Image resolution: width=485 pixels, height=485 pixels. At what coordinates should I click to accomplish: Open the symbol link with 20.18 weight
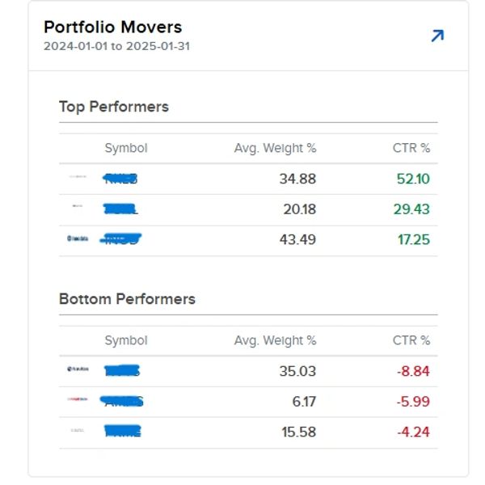121,209
